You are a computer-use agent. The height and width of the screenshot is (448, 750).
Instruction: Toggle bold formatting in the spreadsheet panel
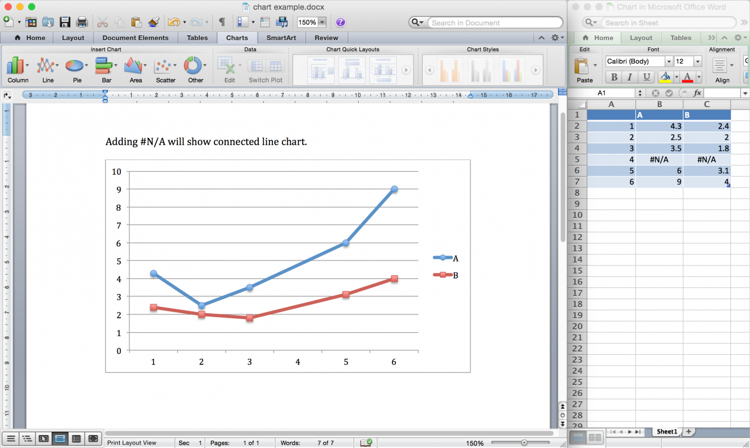point(613,76)
